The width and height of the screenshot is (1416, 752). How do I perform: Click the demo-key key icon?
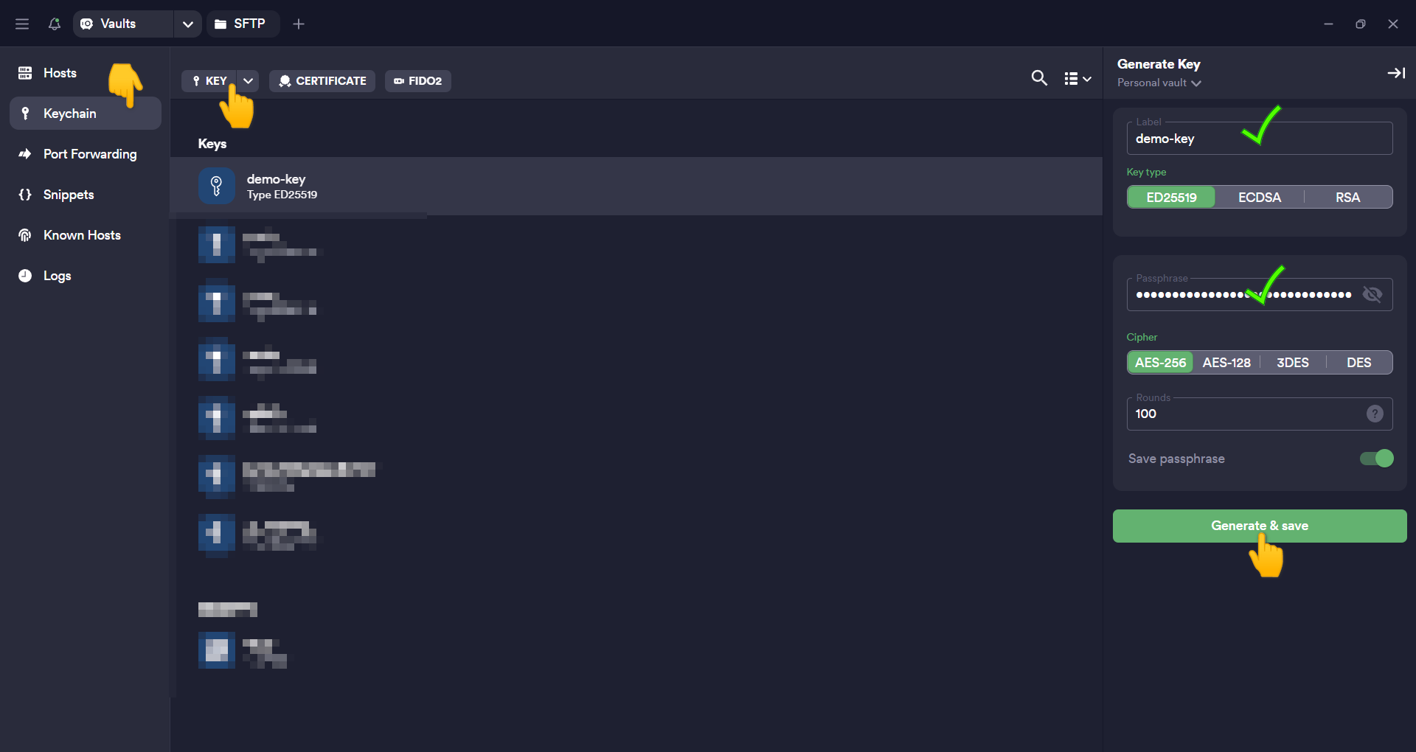coord(216,186)
